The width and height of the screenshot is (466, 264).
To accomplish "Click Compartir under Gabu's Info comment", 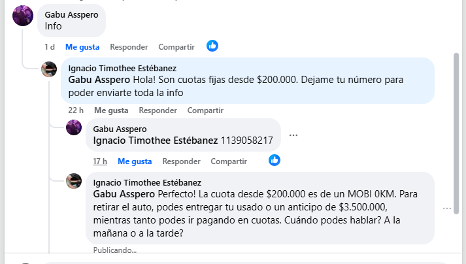I will pyautogui.click(x=176, y=47).
